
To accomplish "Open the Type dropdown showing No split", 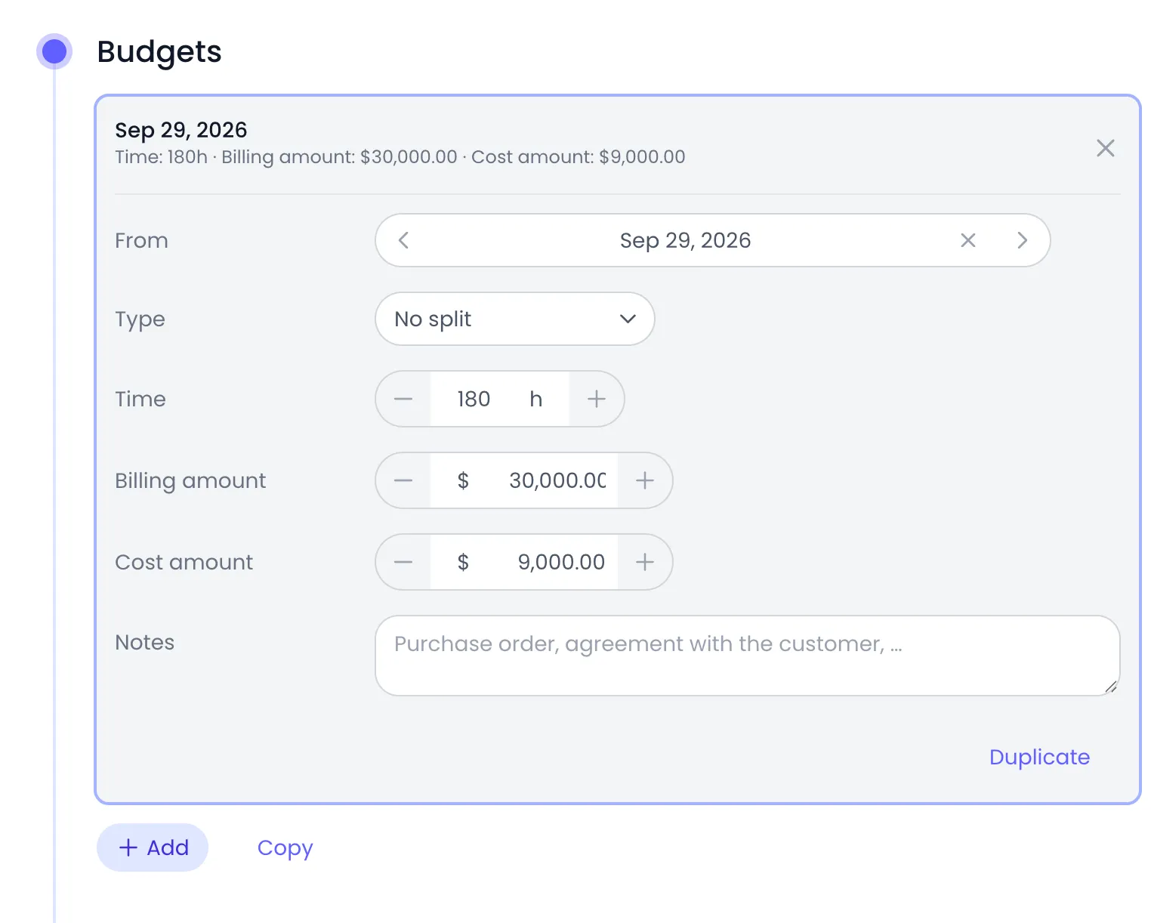I will (515, 319).
